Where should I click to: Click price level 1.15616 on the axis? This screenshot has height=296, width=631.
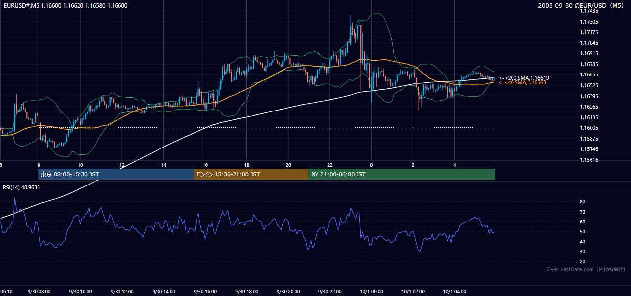pyautogui.click(x=589, y=160)
